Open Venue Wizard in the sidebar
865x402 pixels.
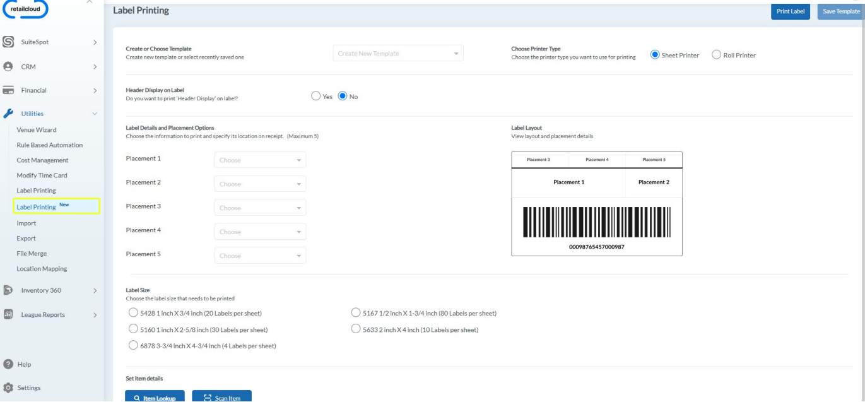tap(37, 129)
